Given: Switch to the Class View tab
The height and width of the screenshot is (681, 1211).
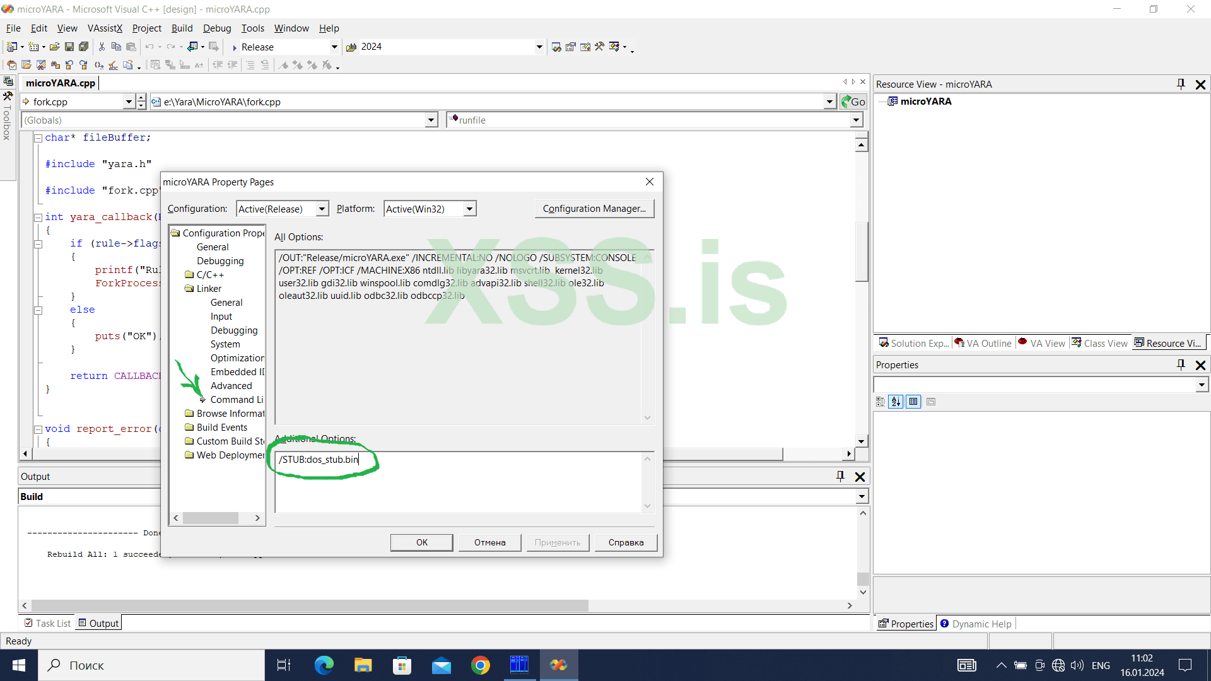Looking at the screenshot, I should [1104, 343].
